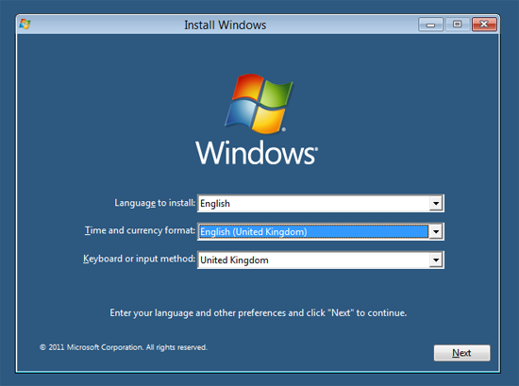Click the 'Keyboard or input method:' label

click(139, 259)
